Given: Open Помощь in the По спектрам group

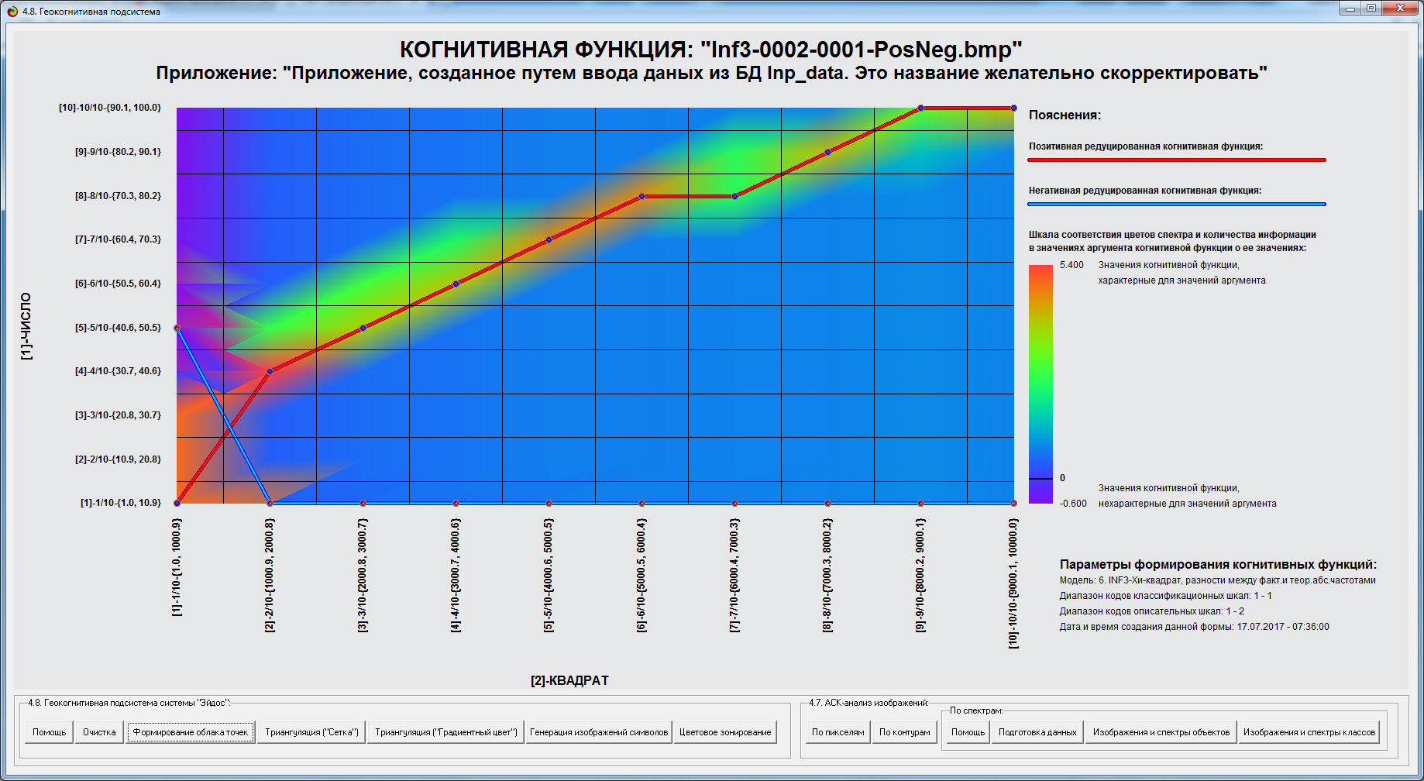Looking at the screenshot, I should click(x=967, y=731).
